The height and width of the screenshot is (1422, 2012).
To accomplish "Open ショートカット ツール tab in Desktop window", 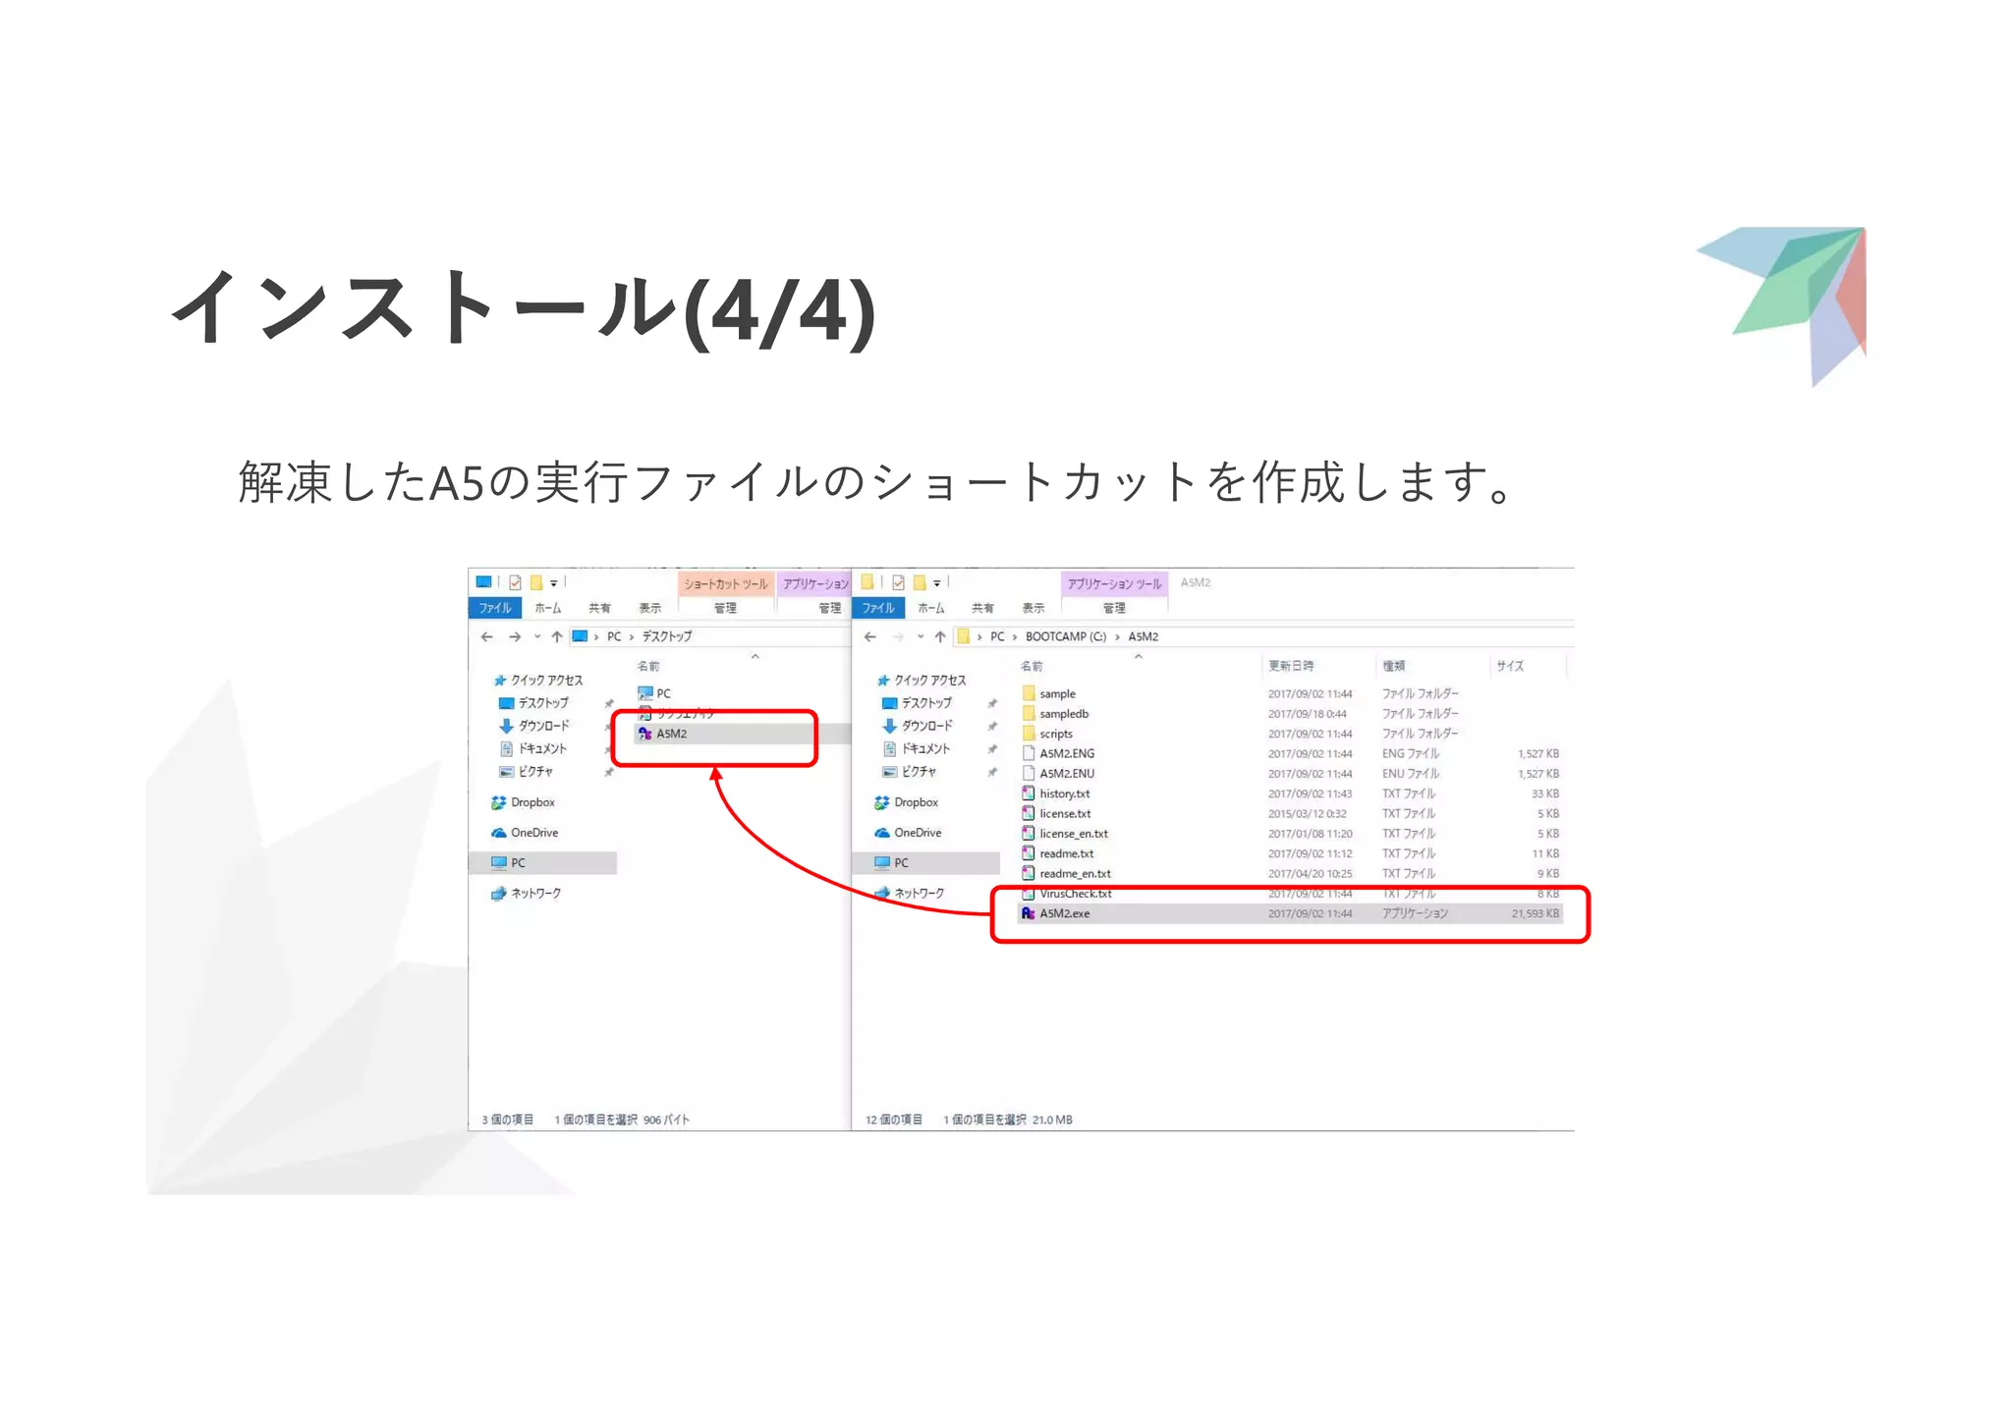I will (x=726, y=583).
